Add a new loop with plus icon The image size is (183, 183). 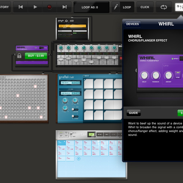[x=79, y=158]
